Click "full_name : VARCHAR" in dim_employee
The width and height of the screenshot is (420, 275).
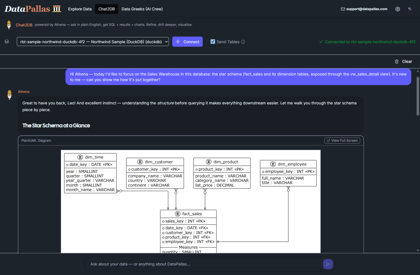coord(283,178)
